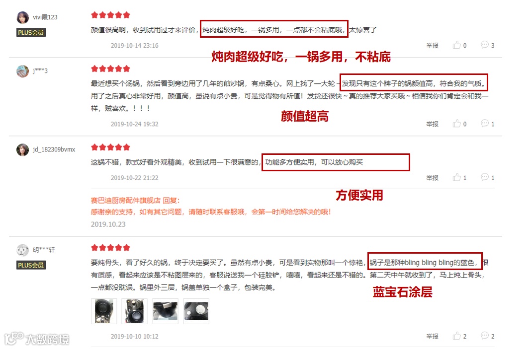Report the review dated 2019-10-10 10:12
Image resolution: width=530 pixels, height=349 pixels.
(433, 337)
